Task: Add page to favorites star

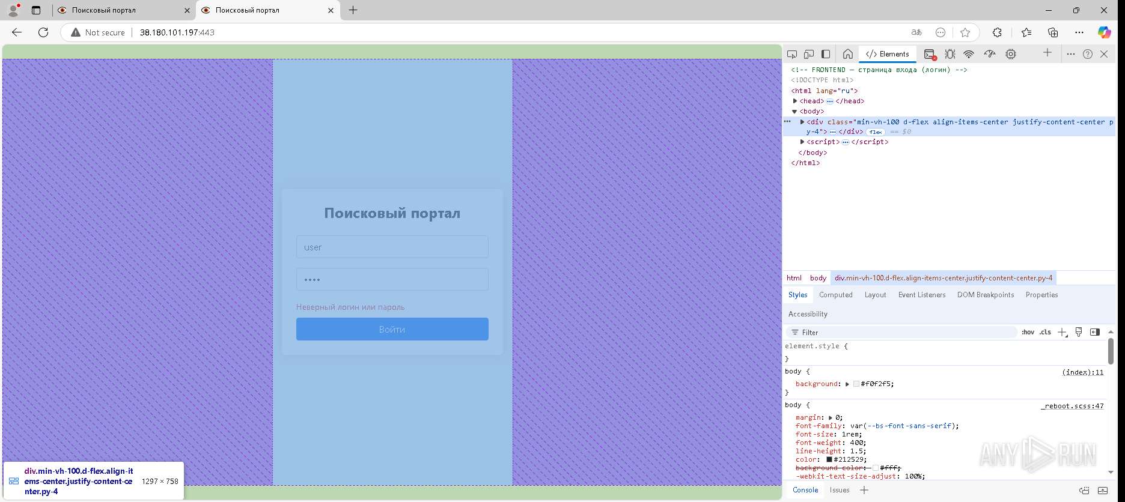Action: (x=965, y=32)
